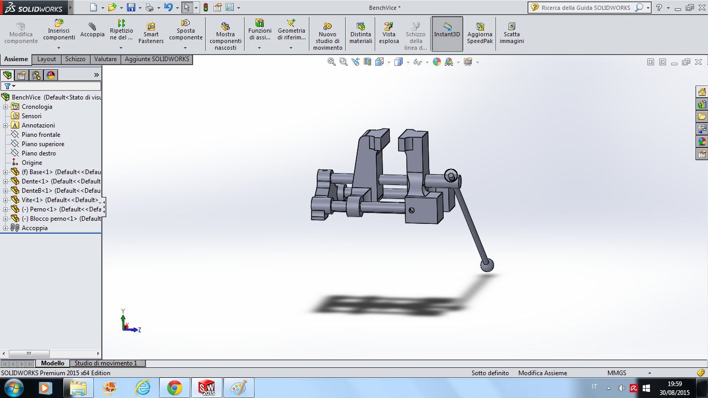Expand the Annotazioni tree node
The width and height of the screenshot is (708, 398).
(x=5, y=125)
